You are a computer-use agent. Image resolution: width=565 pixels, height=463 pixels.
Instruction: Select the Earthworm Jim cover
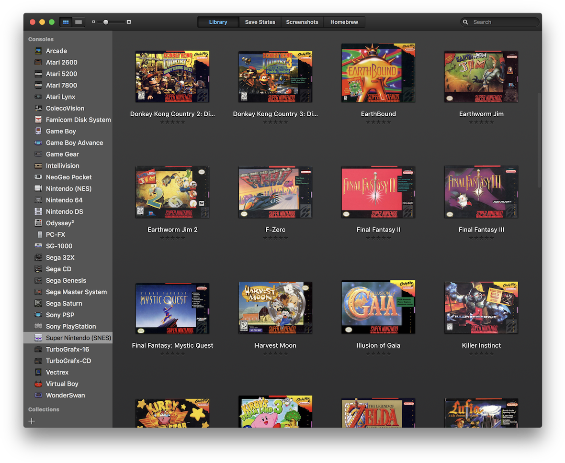[x=481, y=77]
